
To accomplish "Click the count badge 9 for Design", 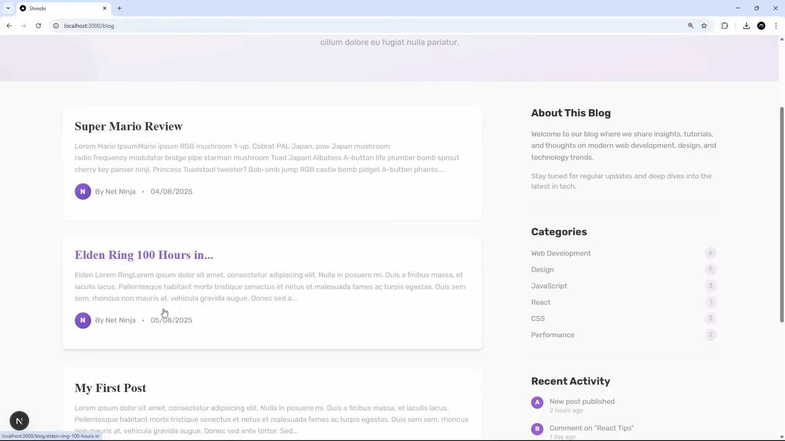I will point(710,269).
